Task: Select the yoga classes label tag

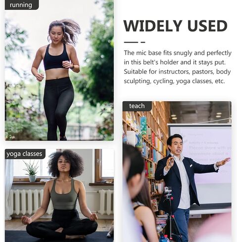Action: pyautogui.click(x=25, y=154)
